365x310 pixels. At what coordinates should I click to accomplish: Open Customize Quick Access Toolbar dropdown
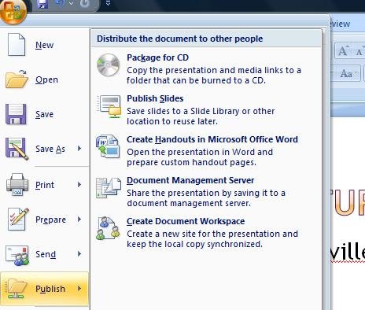point(108,3)
